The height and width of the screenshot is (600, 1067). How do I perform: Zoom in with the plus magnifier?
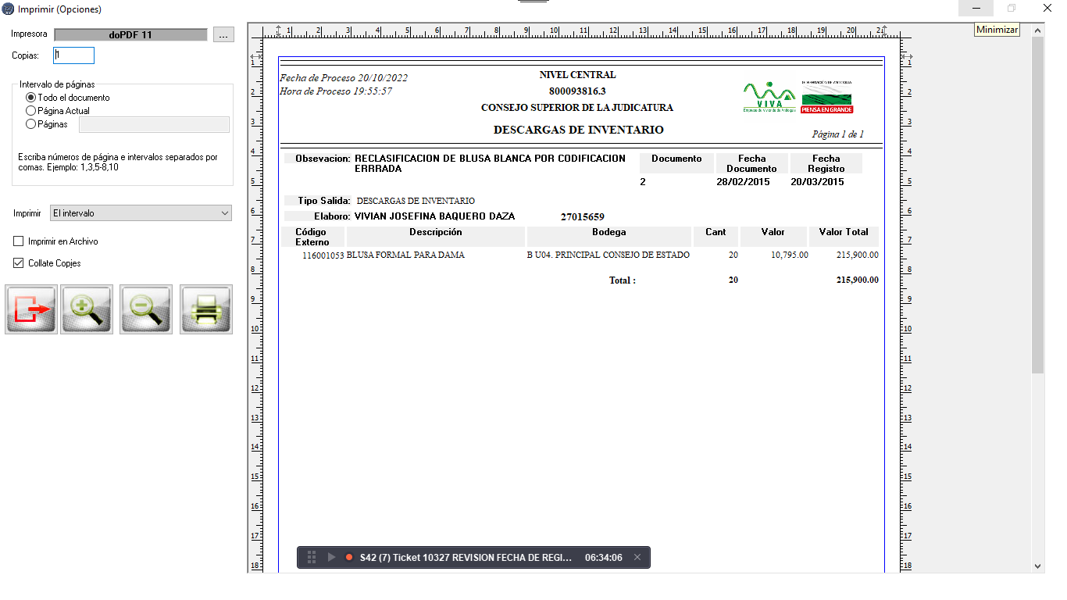click(x=87, y=309)
